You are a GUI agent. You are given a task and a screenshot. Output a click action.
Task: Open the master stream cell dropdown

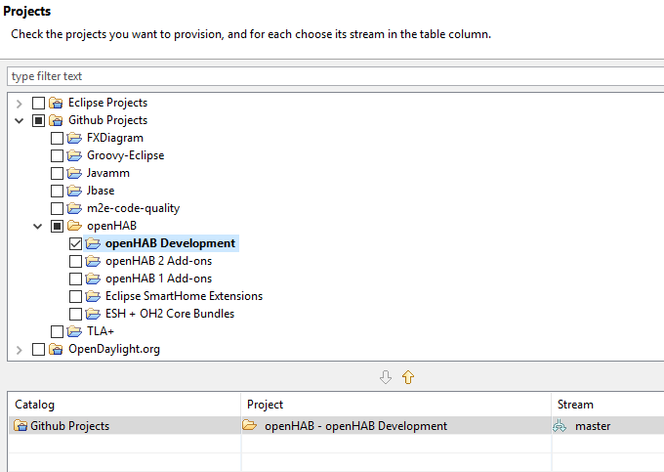click(x=607, y=425)
